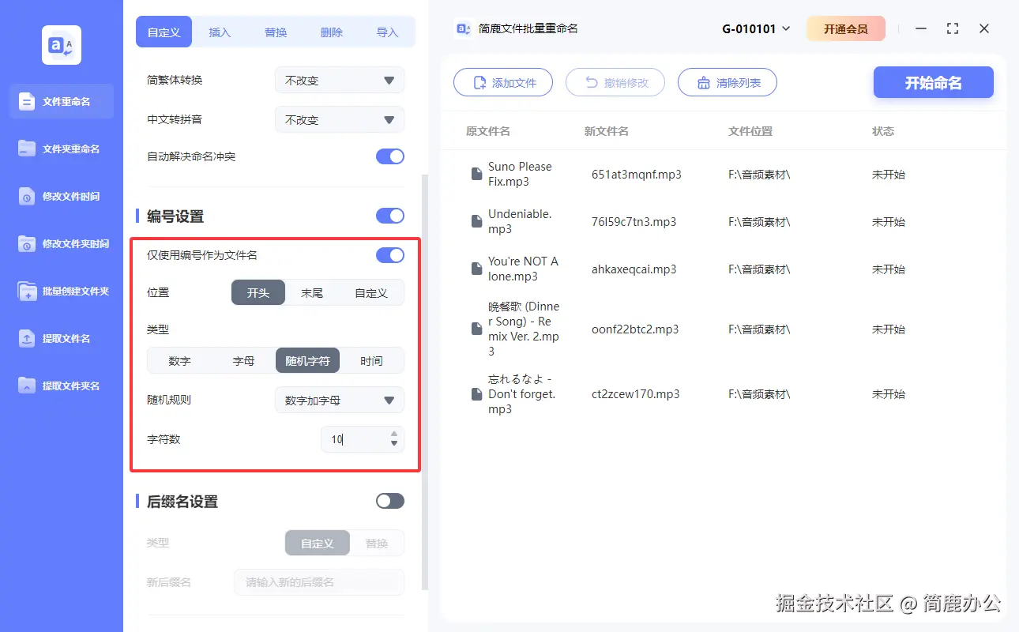Viewport: 1019px width, 632px height.
Task: Select 自定义 position option
Action: tap(371, 292)
